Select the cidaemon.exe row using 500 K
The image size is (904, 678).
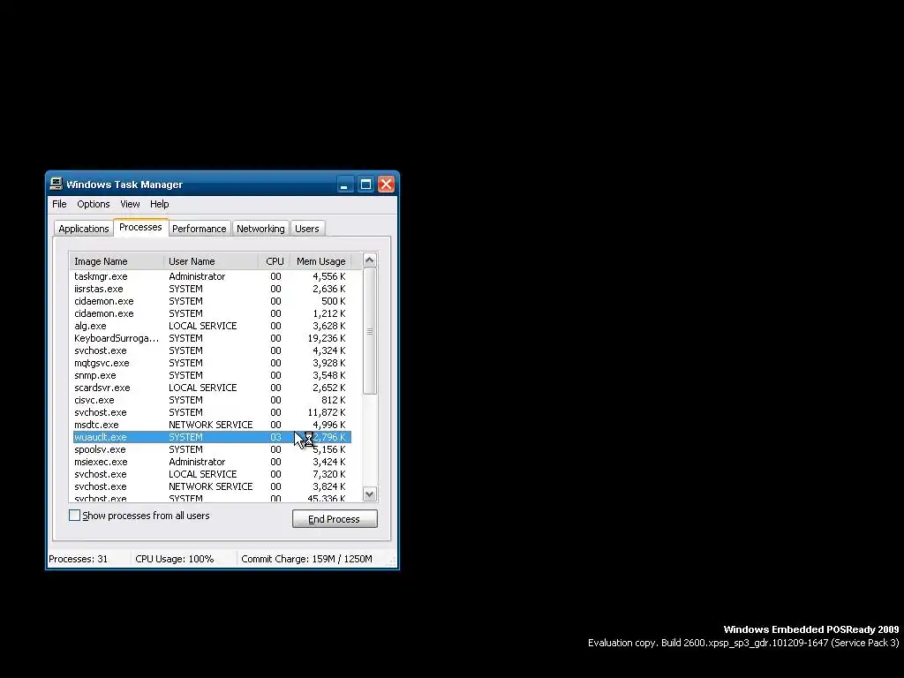click(212, 302)
